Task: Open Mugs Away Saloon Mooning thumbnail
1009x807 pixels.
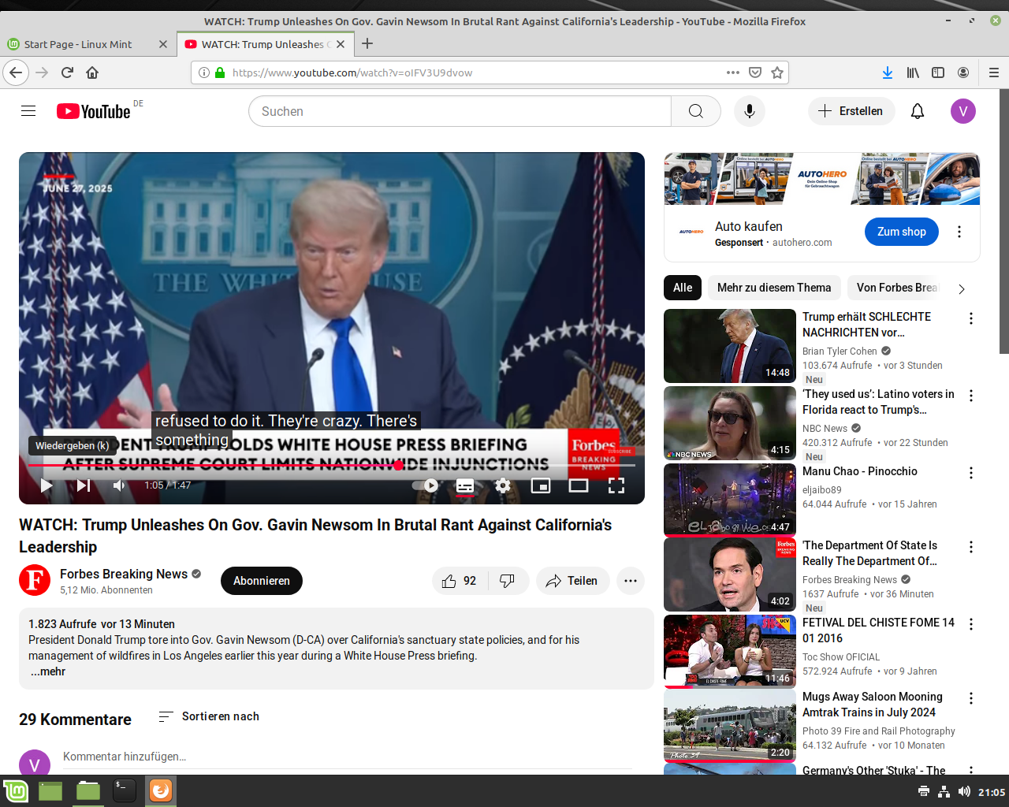Action: tap(730, 725)
